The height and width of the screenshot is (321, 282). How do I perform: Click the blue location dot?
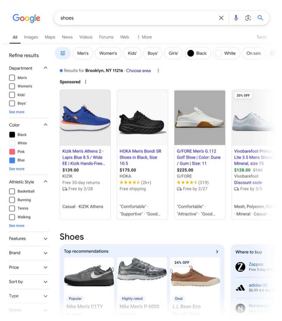coord(61,71)
